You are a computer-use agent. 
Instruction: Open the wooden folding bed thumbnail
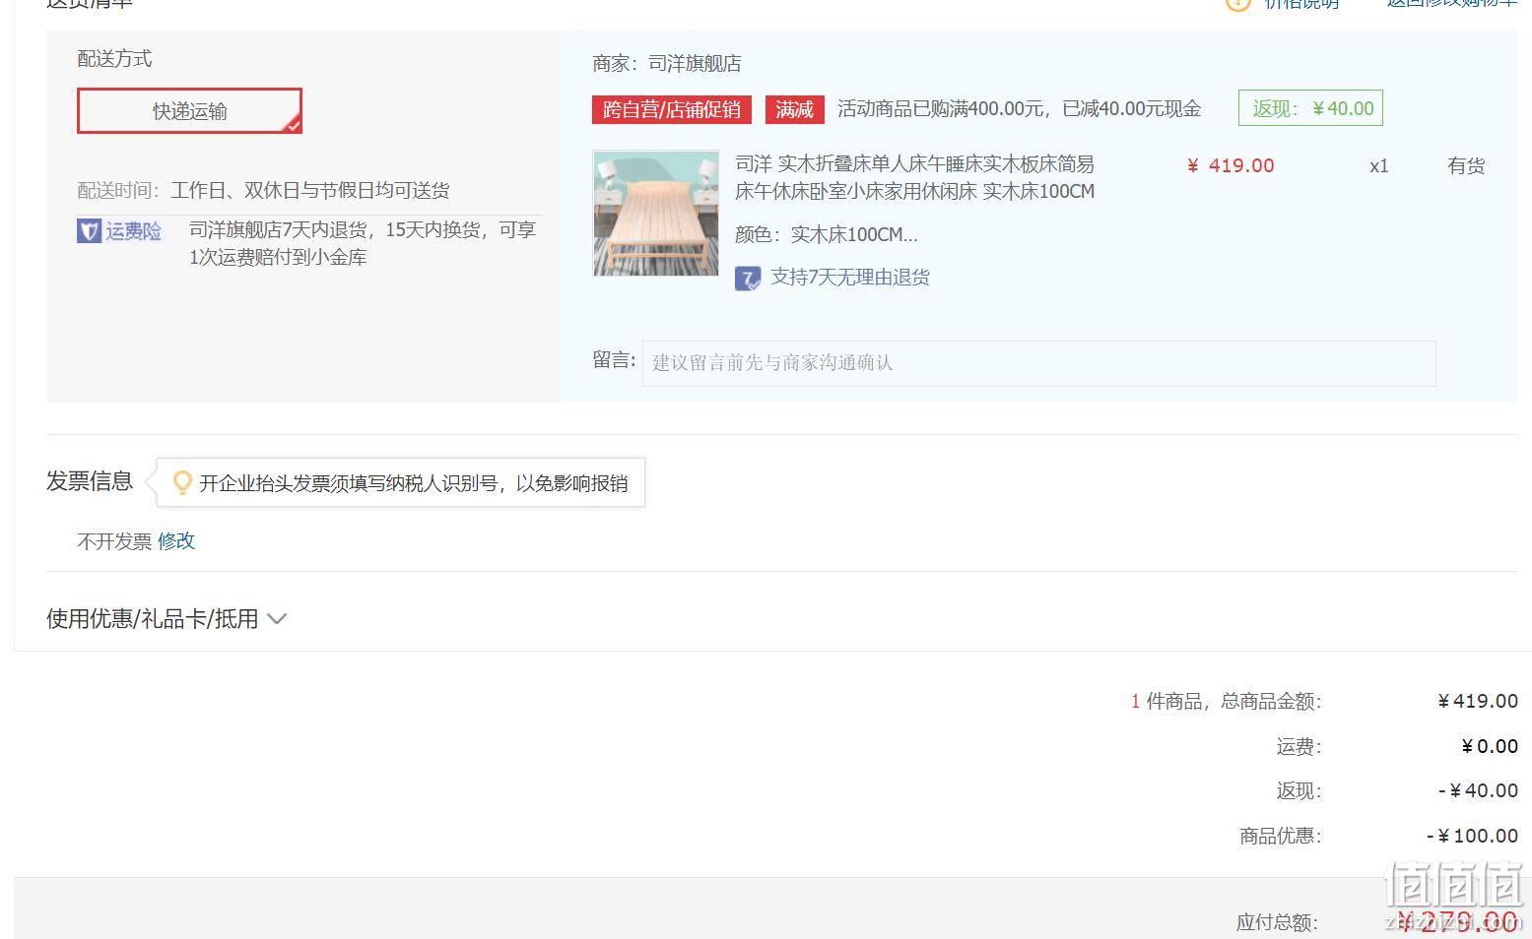click(656, 213)
